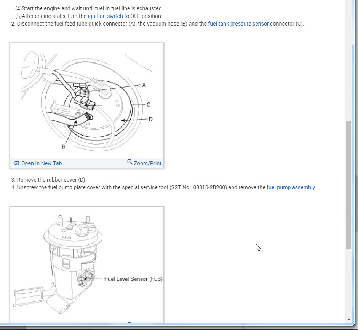Open the fuel pump assembly link

[291, 187]
